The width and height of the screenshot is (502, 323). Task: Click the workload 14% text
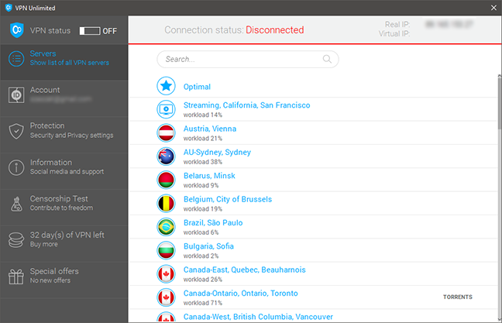click(203, 115)
